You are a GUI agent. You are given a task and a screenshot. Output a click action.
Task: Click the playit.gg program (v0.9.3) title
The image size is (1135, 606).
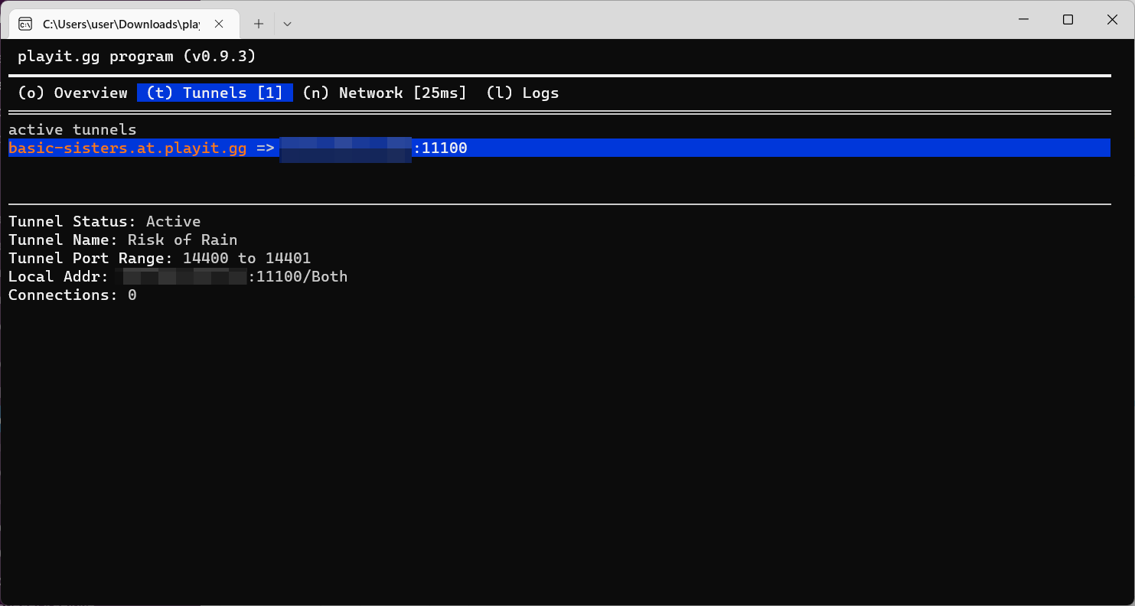click(x=137, y=56)
